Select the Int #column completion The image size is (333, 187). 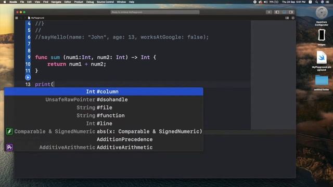click(x=104, y=91)
